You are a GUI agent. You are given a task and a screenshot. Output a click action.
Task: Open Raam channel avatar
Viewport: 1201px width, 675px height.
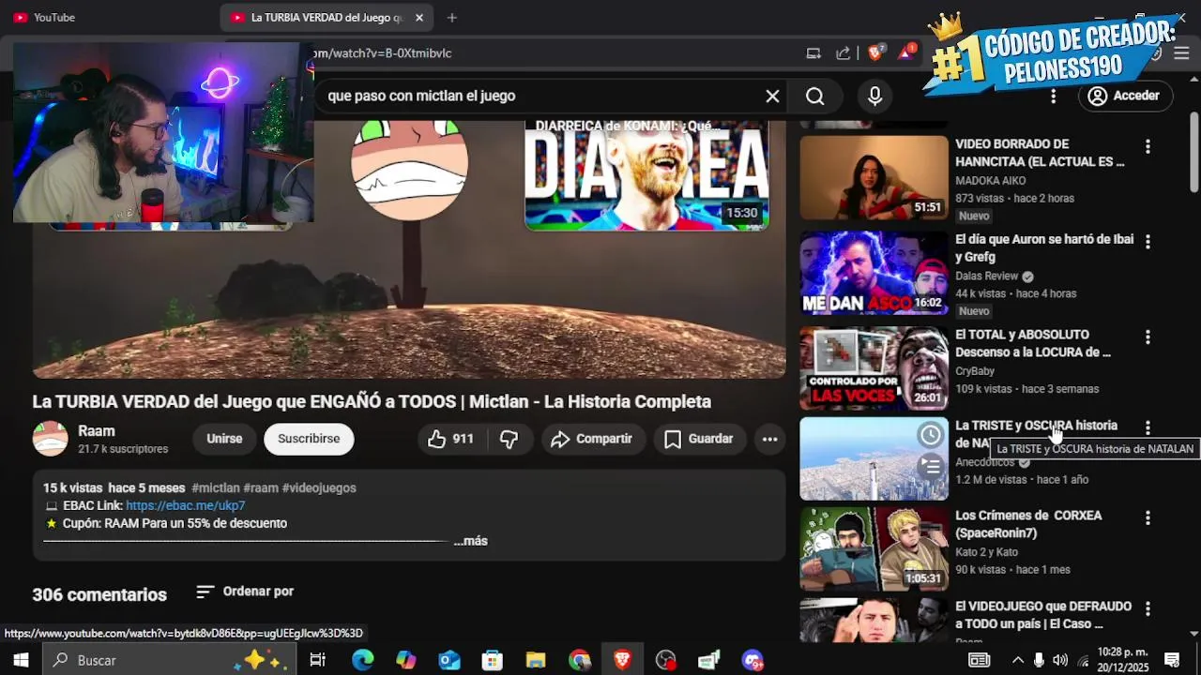coord(51,439)
